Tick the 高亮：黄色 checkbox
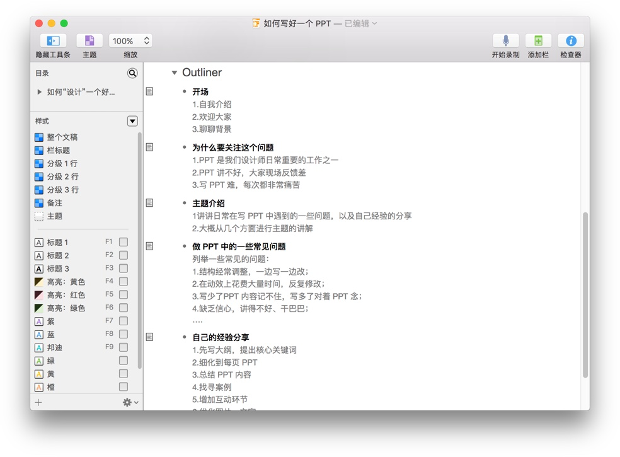620x457 pixels. 123,281
